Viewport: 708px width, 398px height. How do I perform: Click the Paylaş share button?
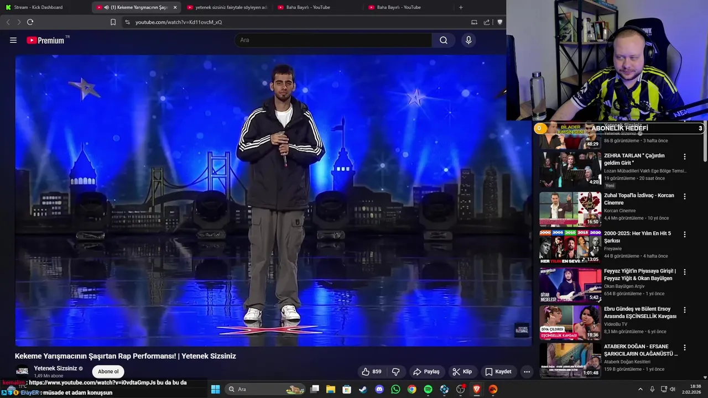pyautogui.click(x=426, y=371)
